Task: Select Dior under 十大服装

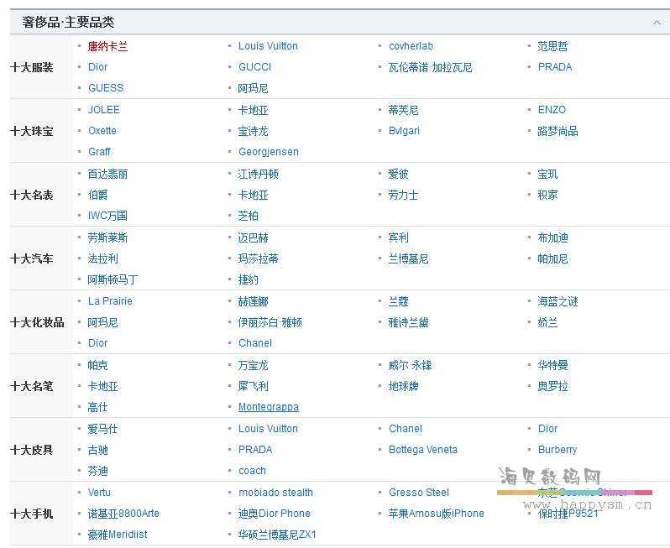Action: 98,67
